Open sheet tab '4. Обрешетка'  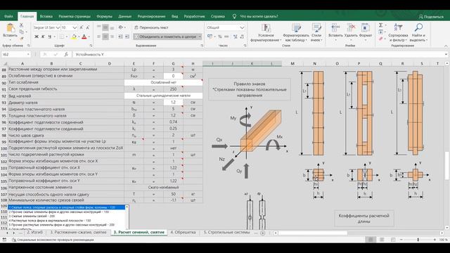[183, 233]
